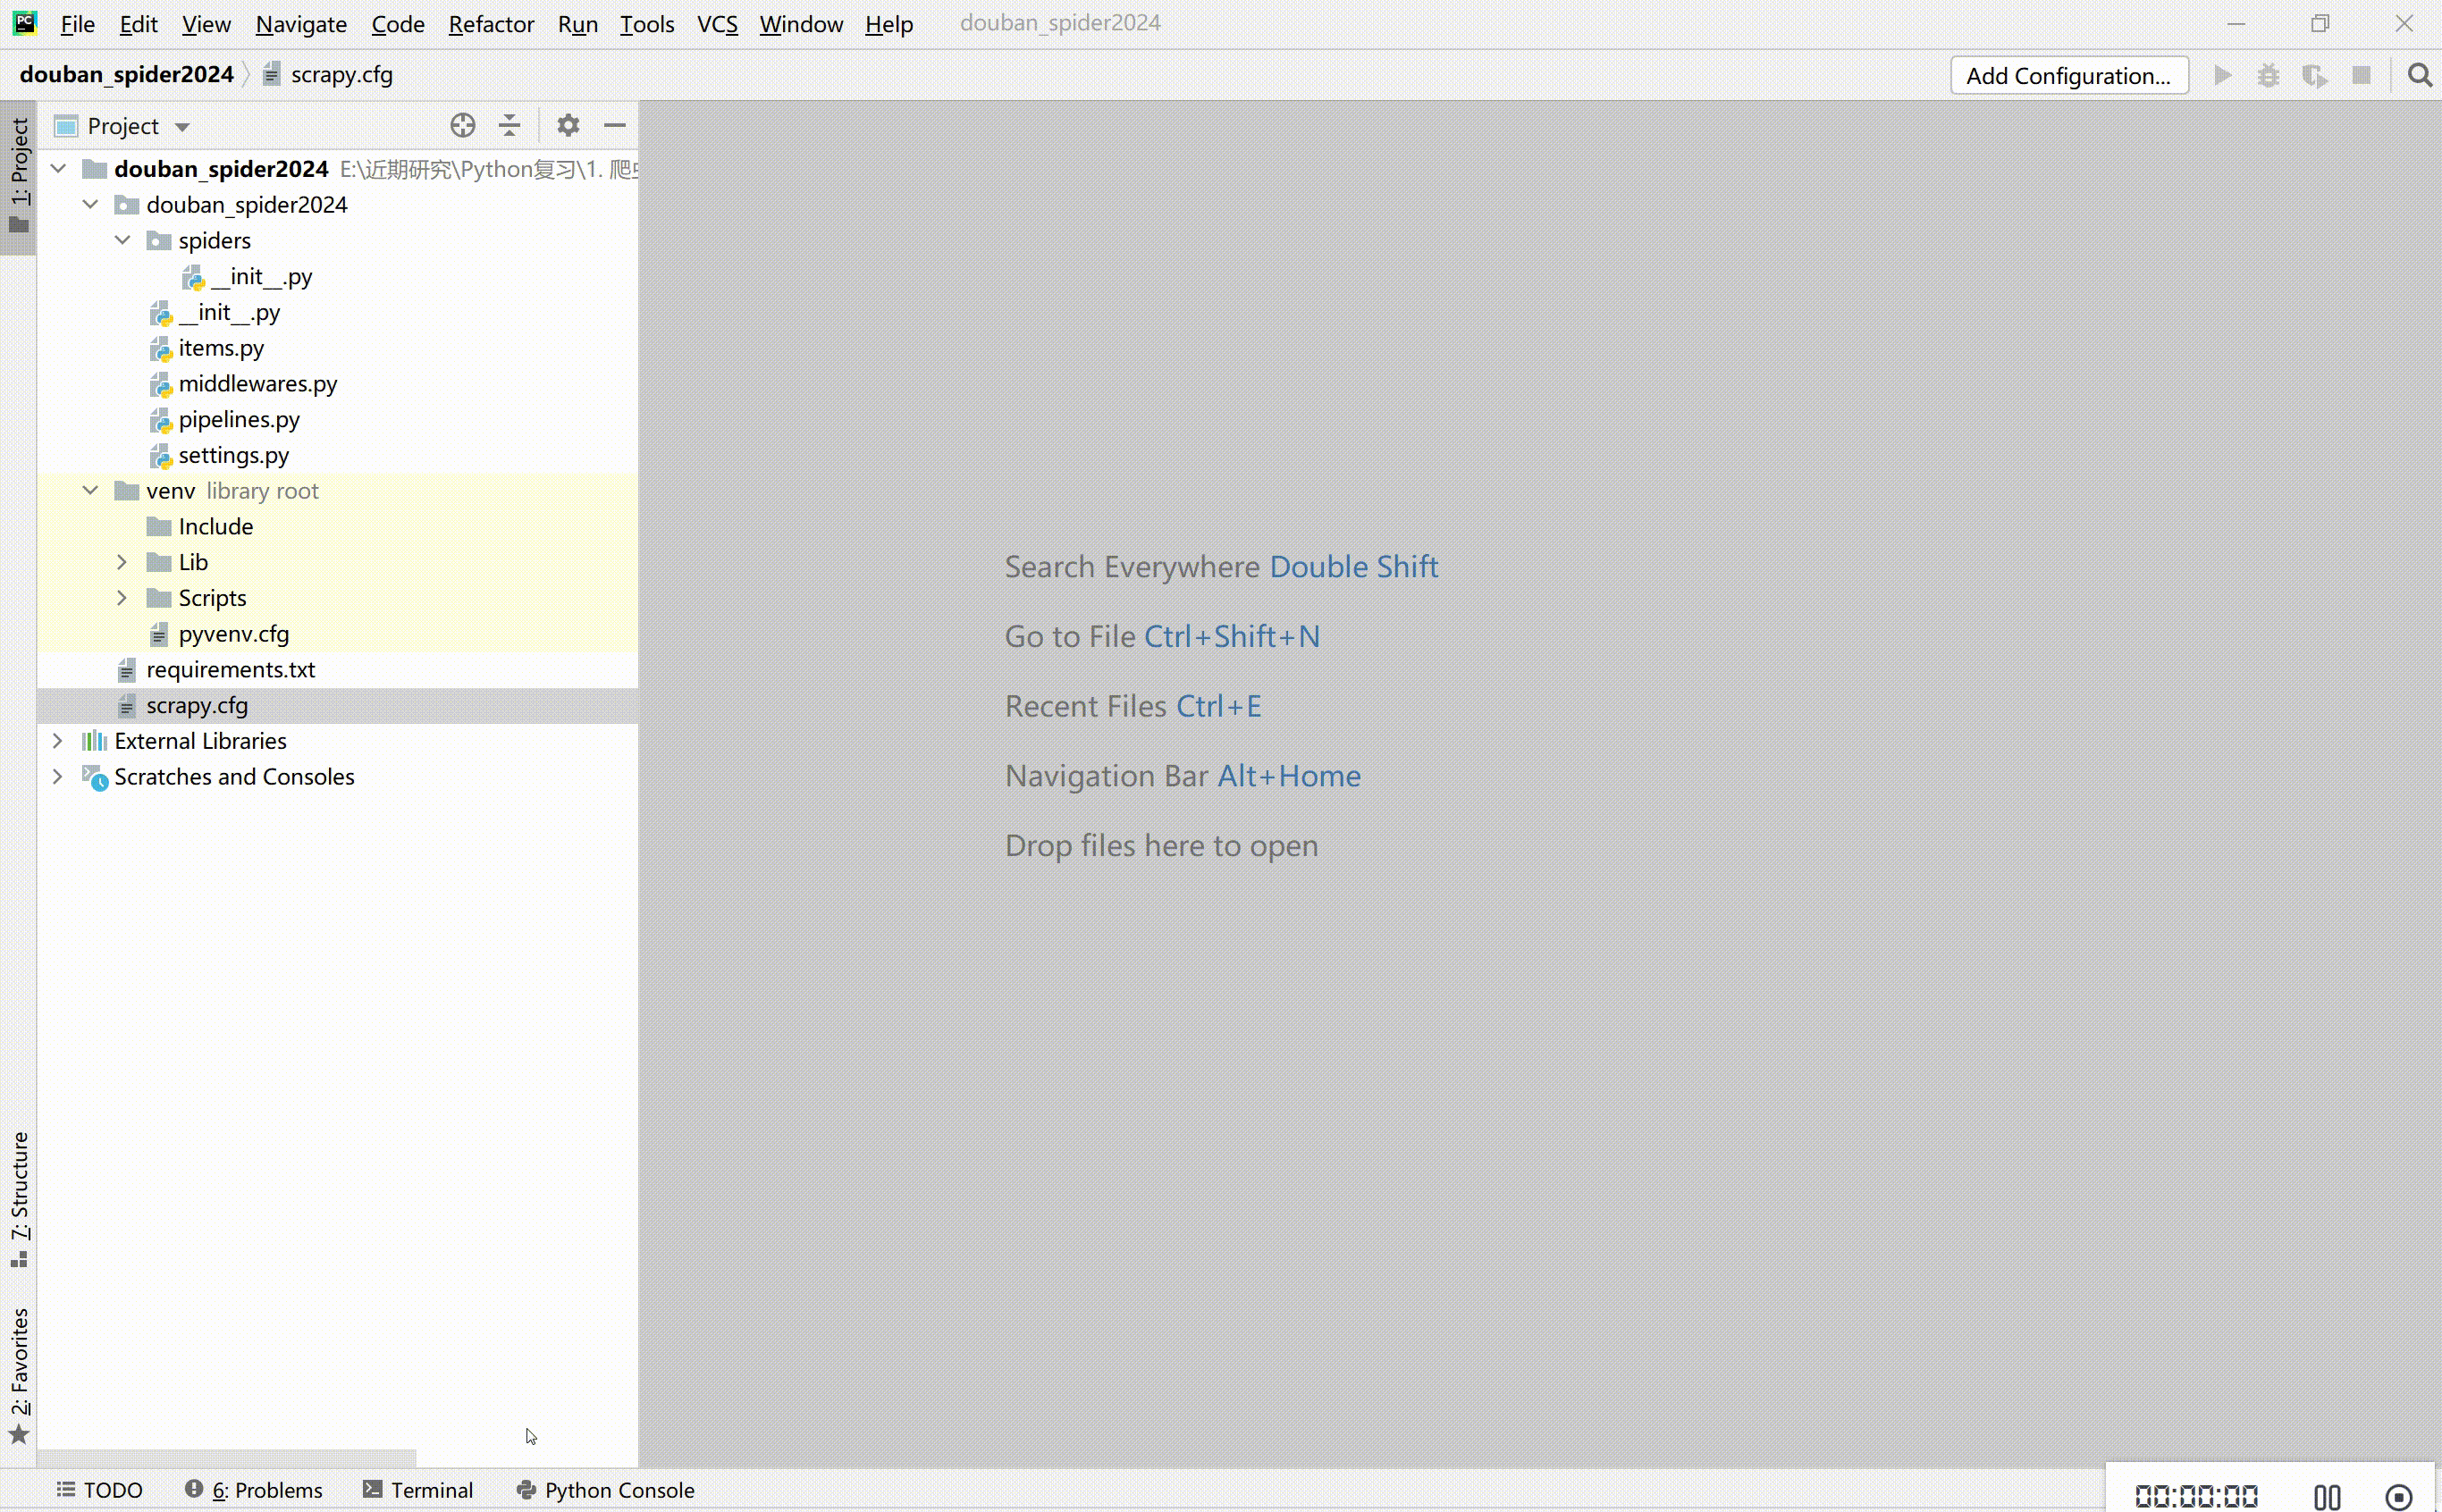Image resolution: width=2442 pixels, height=1512 pixels.
Task: Open the Python Console tool window button
Action: pyautogui.click(x=605, y=1490)
